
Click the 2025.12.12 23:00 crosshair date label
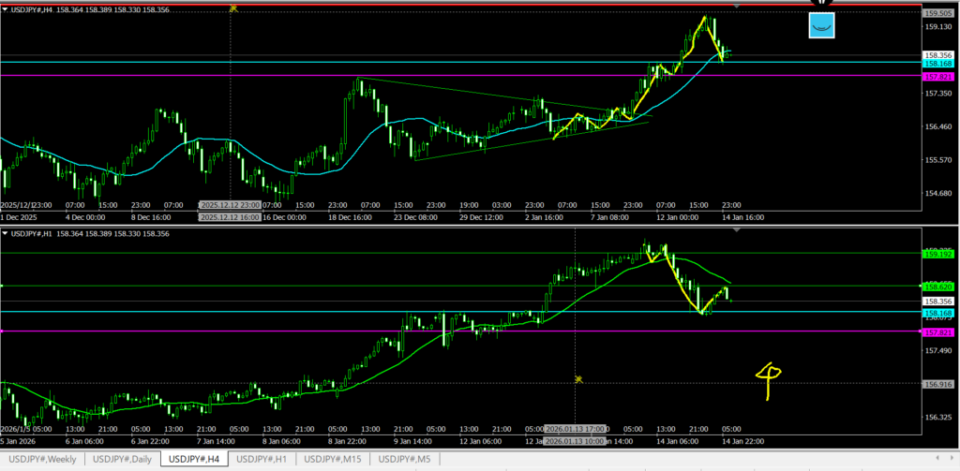[x=229, y=204]
